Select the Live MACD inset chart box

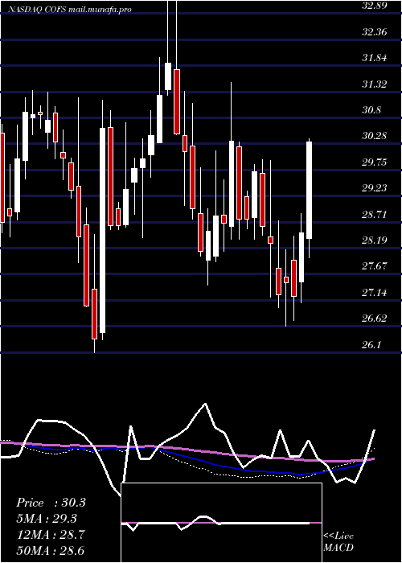point(221,523)
